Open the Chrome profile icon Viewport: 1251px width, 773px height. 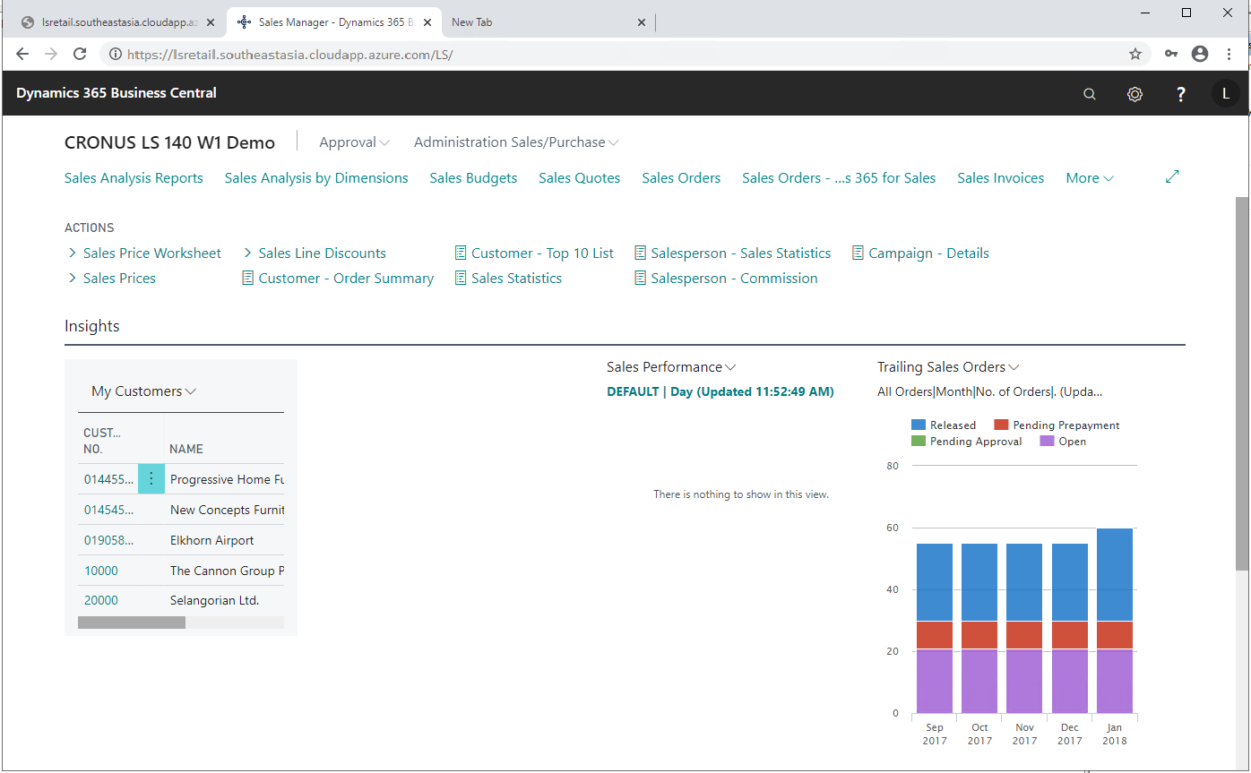1200,54
